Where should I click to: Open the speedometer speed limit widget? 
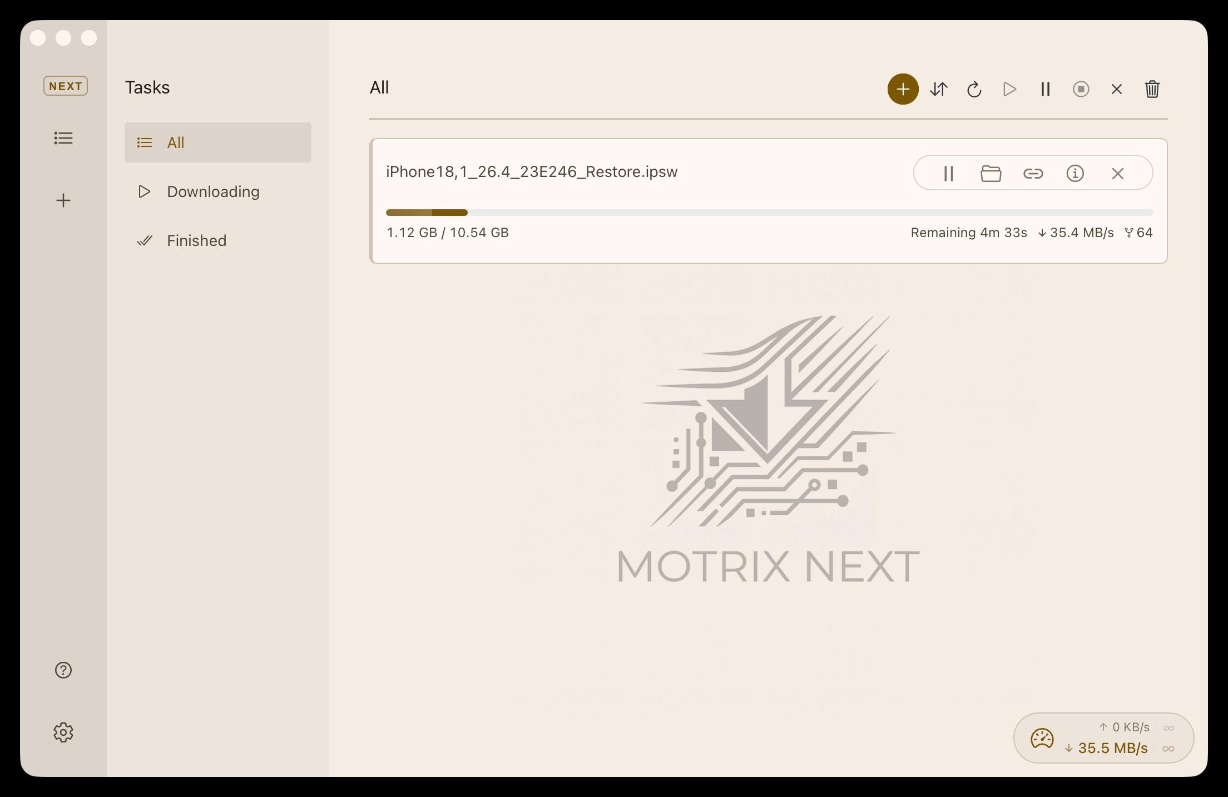click(1042, 739)
